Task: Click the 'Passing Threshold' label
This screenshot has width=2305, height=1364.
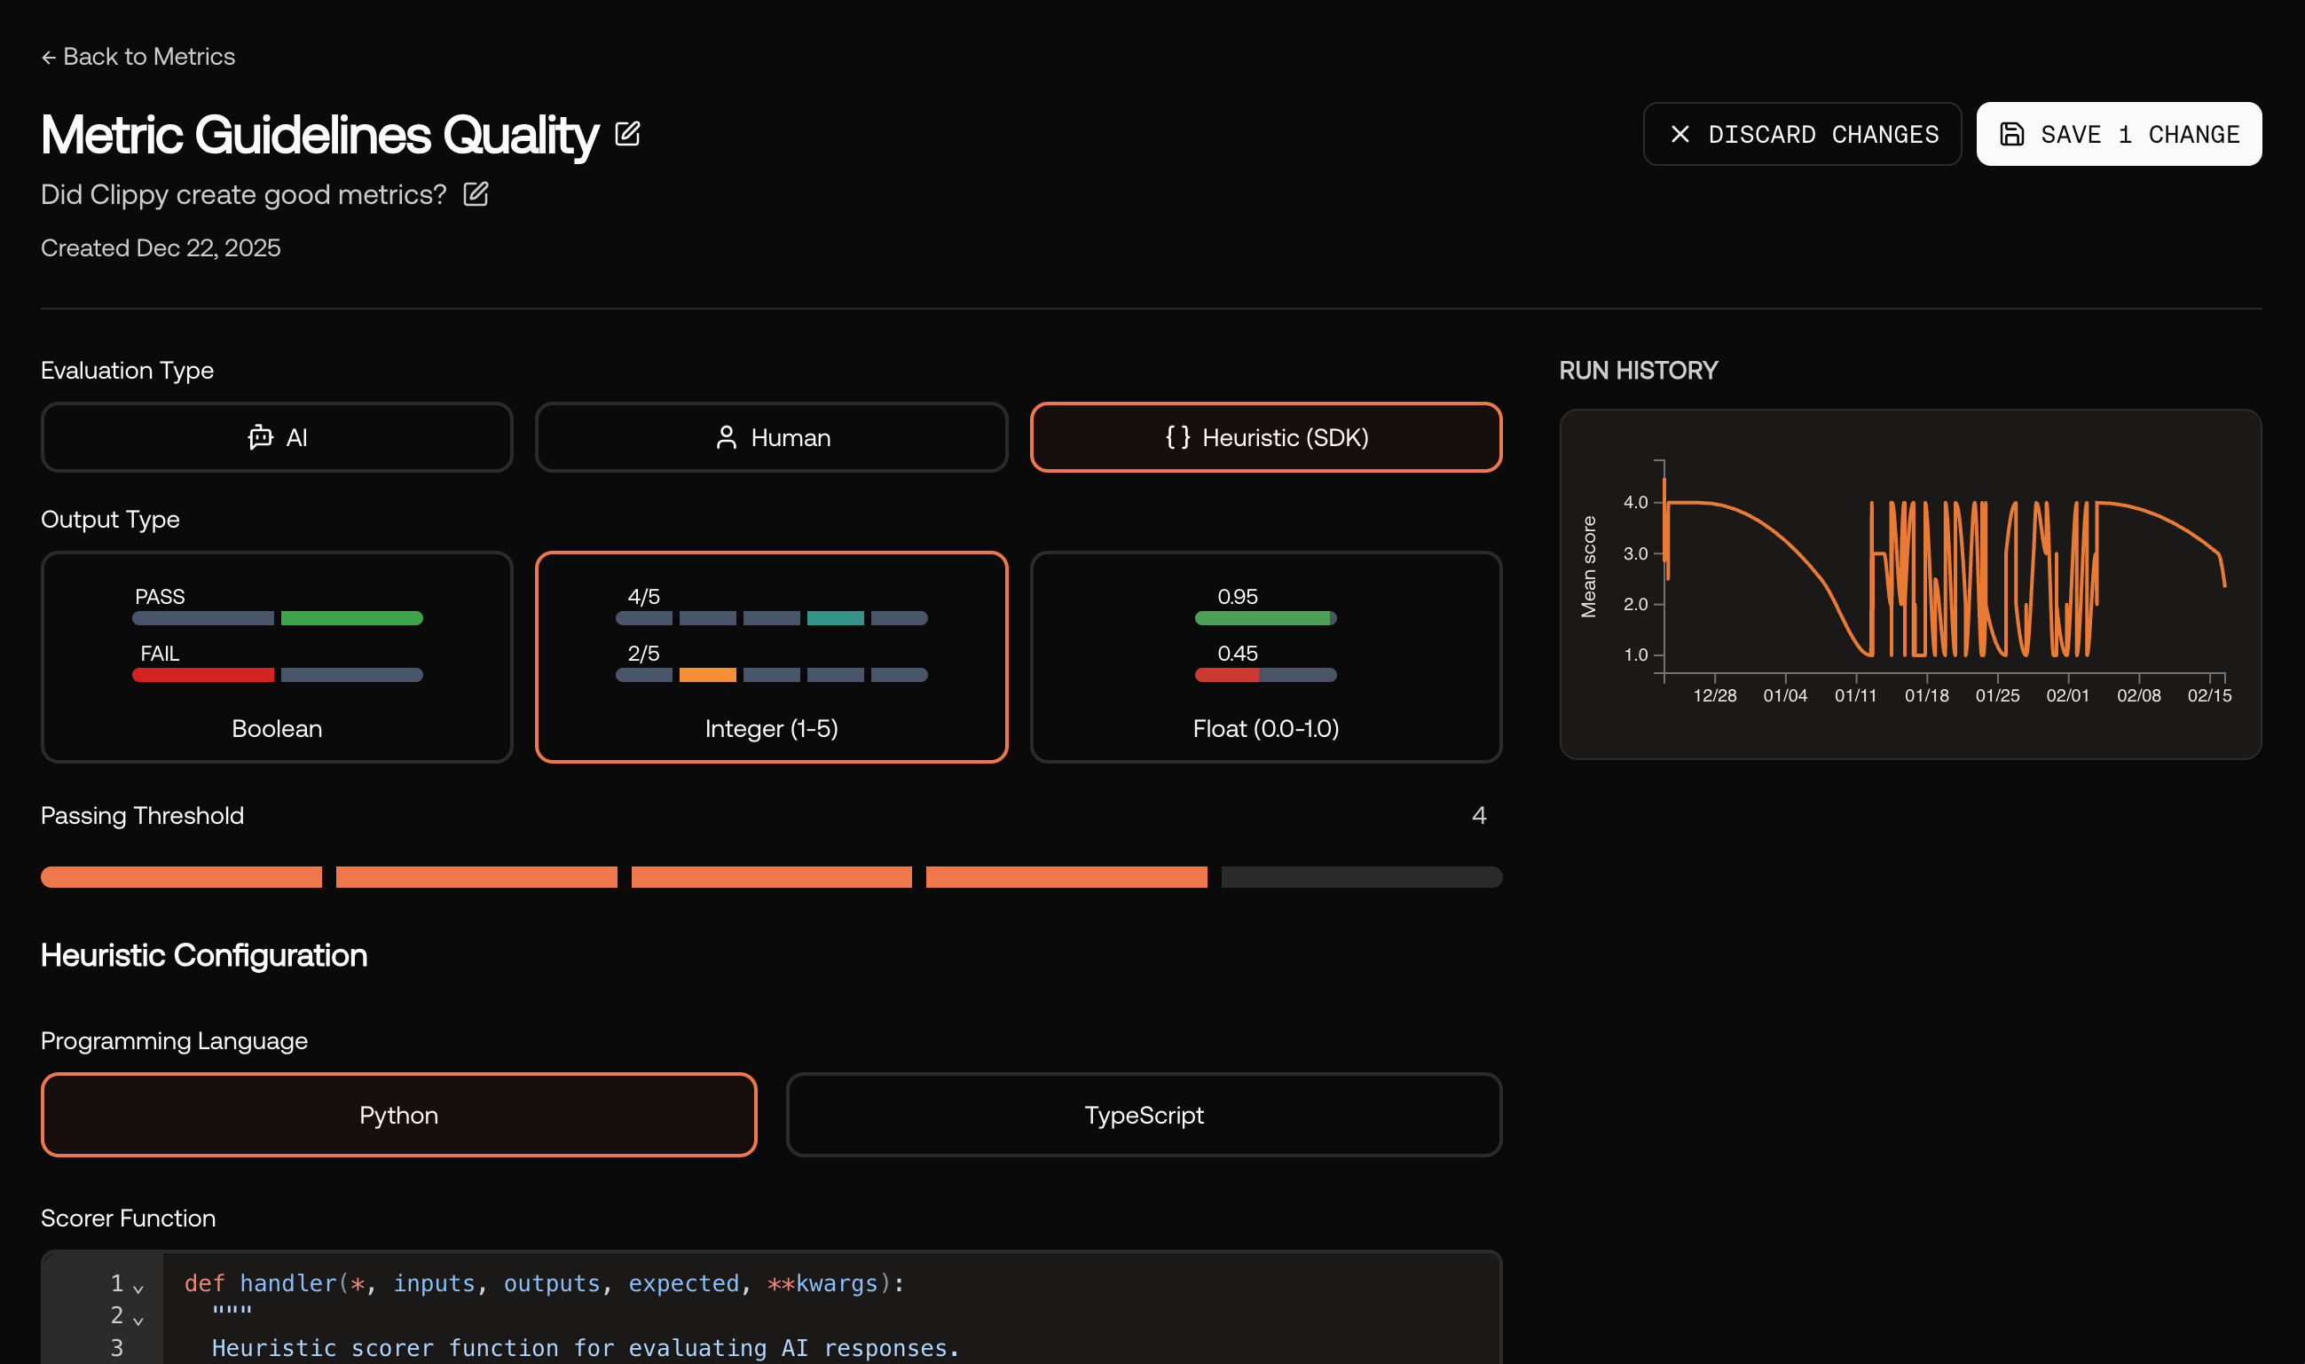Action: tap(143, 815)
